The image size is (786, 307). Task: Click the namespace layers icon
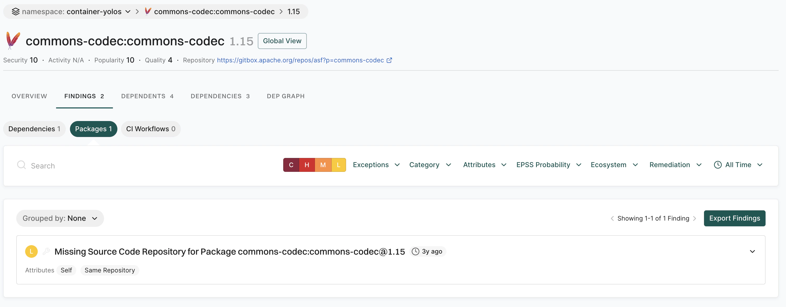[15, 12]
